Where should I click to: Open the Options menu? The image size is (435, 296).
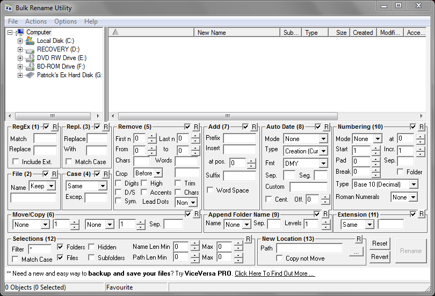pos(66,21)
